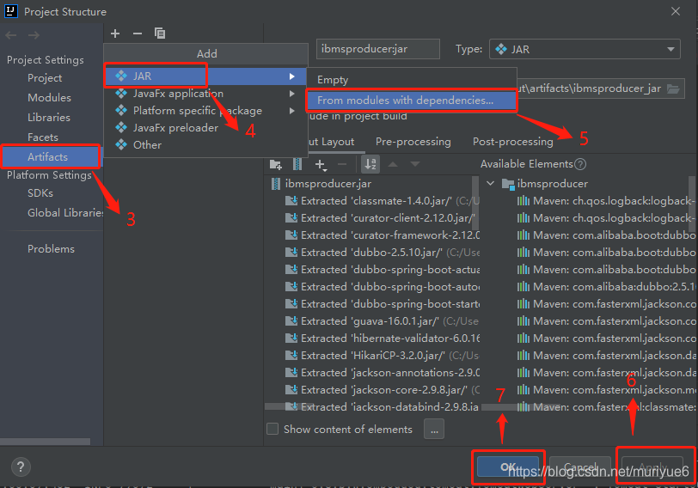Move element down with the down arrow
The width and height of the screenshot is (698, 488).
415,164
